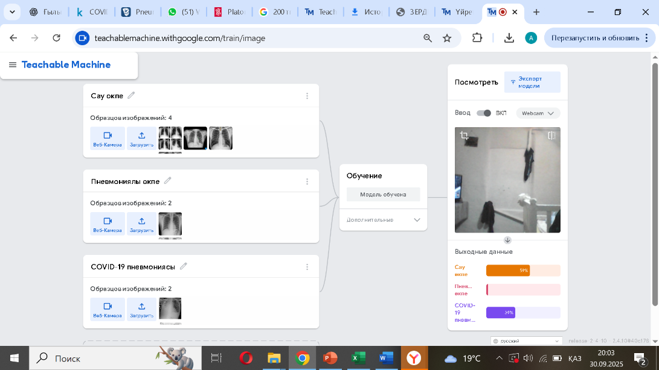Toggle the Ввод input switch

point(484,113)
